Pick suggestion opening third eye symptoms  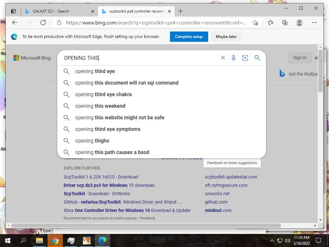click(x=161, y=129)
